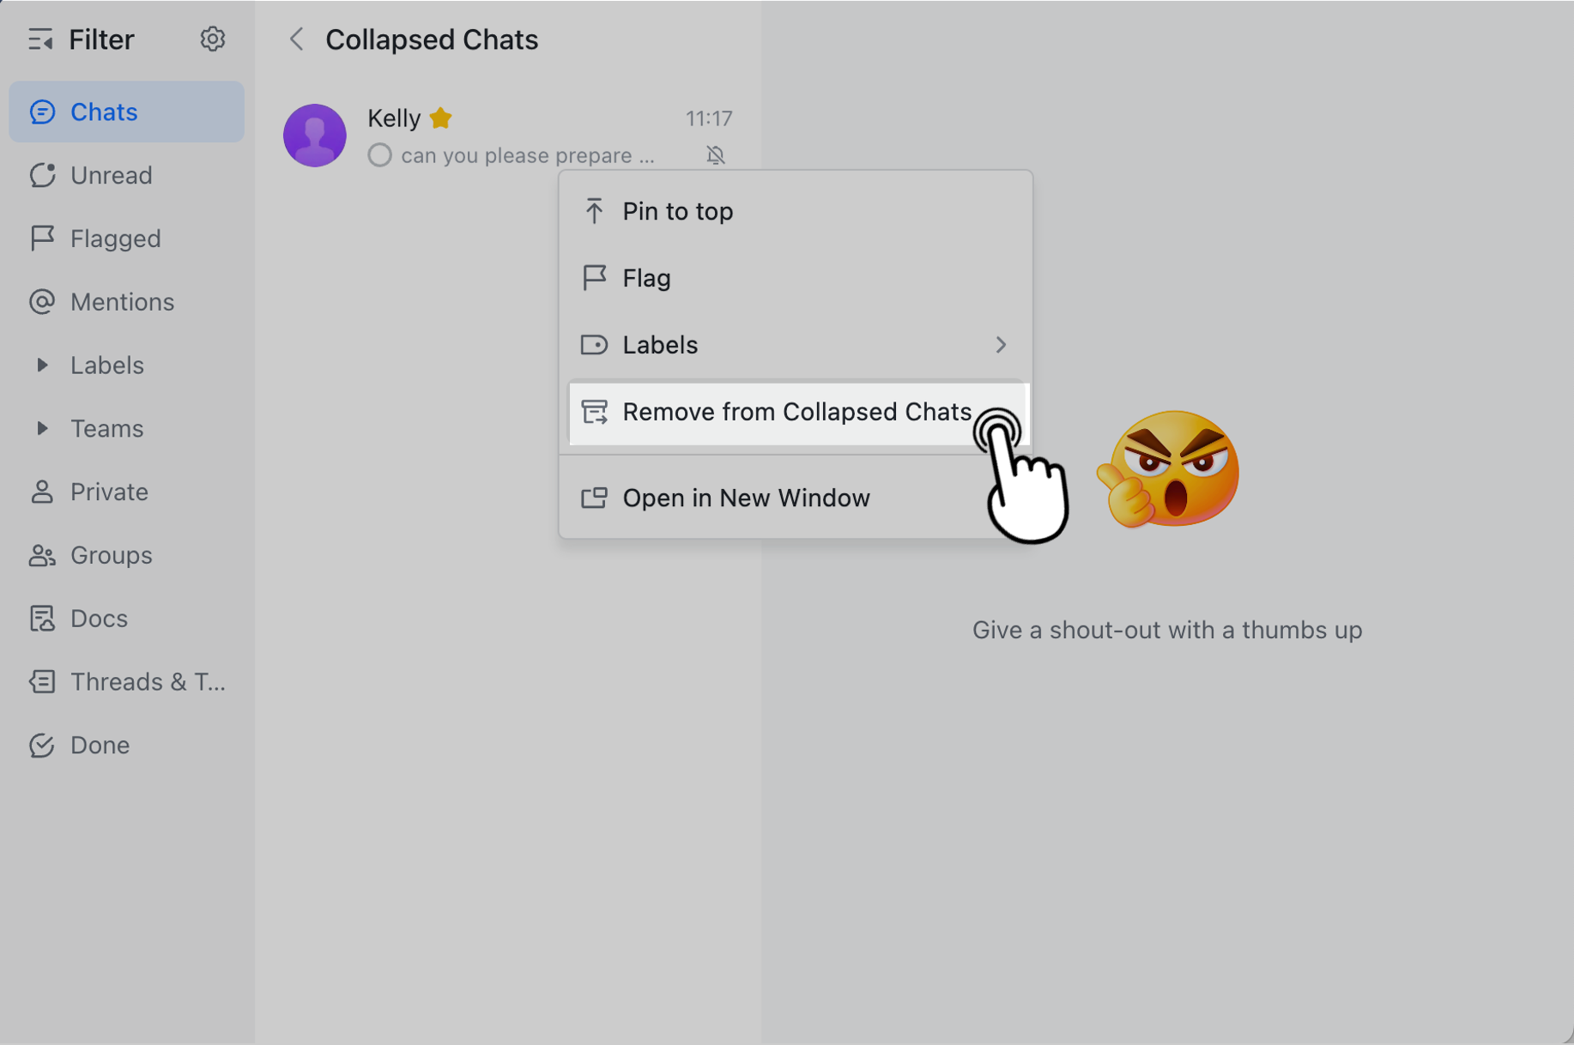The width and height of the screenshot is (1574, 1045).
Task: Open Kelly's chat in a new window
Action: [x=746, y=498]
